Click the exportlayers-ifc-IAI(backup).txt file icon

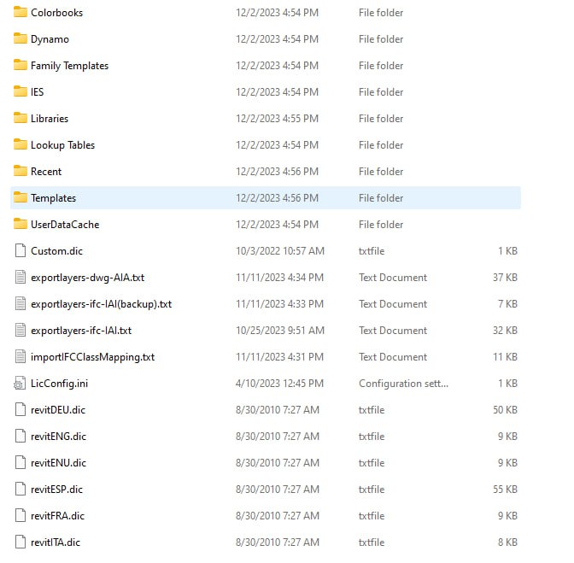coord(20,303)
